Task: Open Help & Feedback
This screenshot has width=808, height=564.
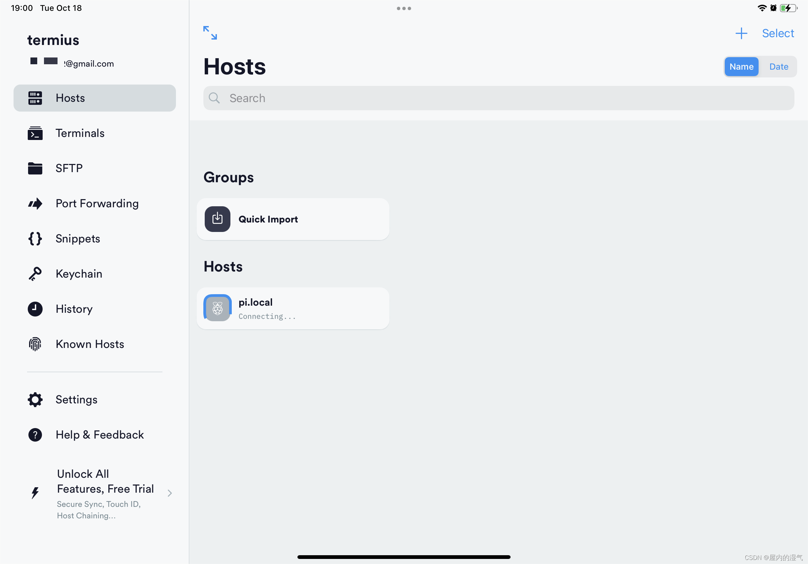Action: coord(99,435)
